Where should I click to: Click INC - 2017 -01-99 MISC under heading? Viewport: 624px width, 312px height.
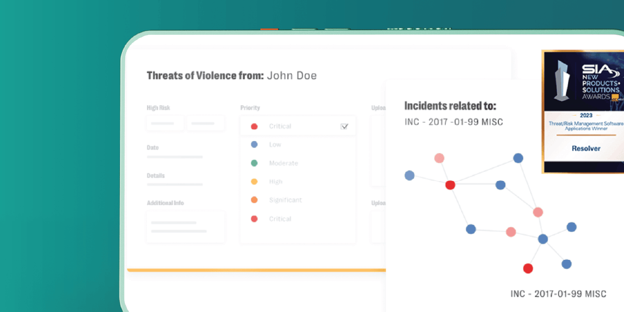[454, 122]
